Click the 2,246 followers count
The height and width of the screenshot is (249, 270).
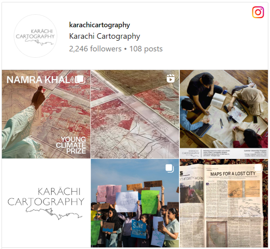tap(95, 49)
